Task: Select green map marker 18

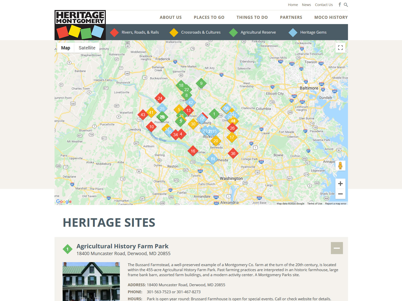Action: (x=181, y=85)
